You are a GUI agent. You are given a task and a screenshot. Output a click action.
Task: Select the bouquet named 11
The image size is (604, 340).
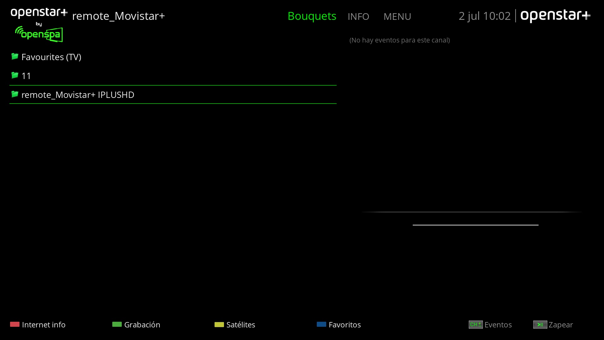pos(26,76)
